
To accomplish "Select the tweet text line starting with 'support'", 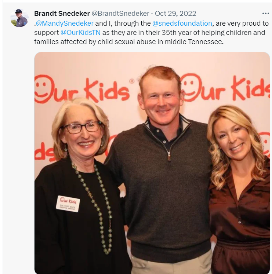I will click(x=149, y=33).
